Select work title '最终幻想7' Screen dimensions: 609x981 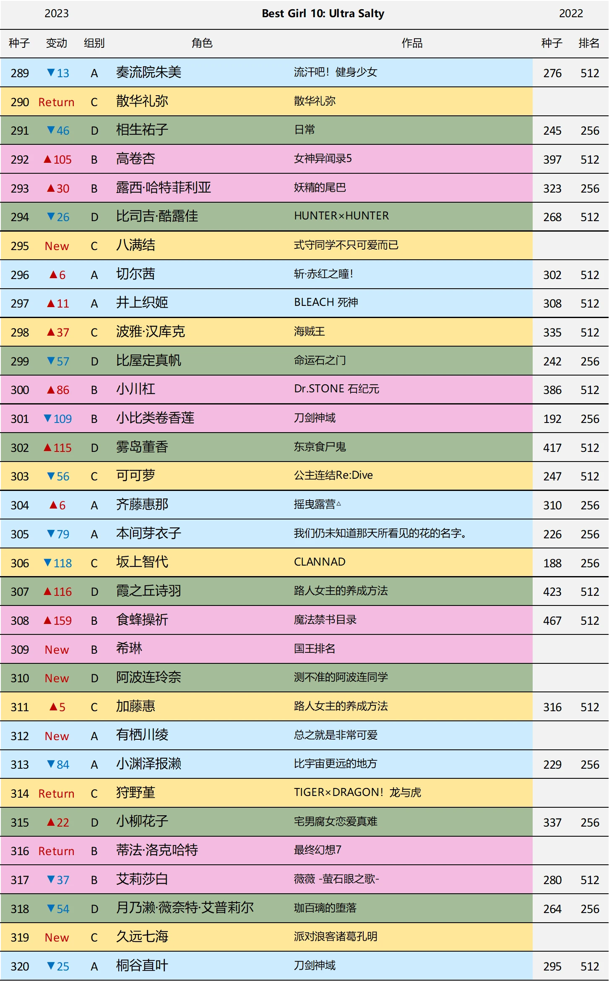pyautogui.click(x=318, y=850)
